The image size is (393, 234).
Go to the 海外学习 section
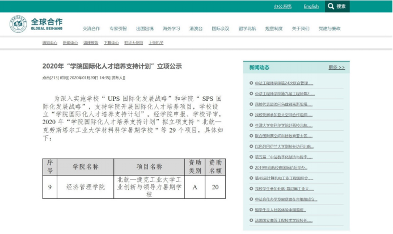click(x=171, y=28)
